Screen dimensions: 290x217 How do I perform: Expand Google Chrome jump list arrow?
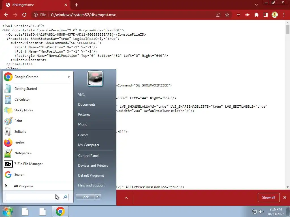pos(69,77)
